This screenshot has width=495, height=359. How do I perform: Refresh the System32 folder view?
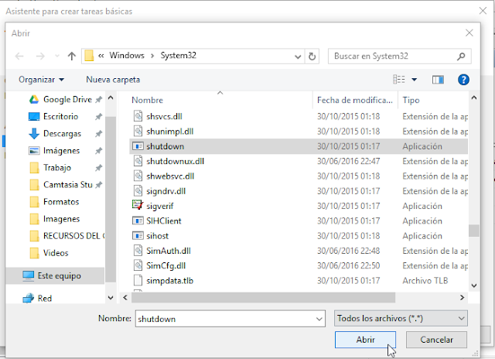[312, 56]
